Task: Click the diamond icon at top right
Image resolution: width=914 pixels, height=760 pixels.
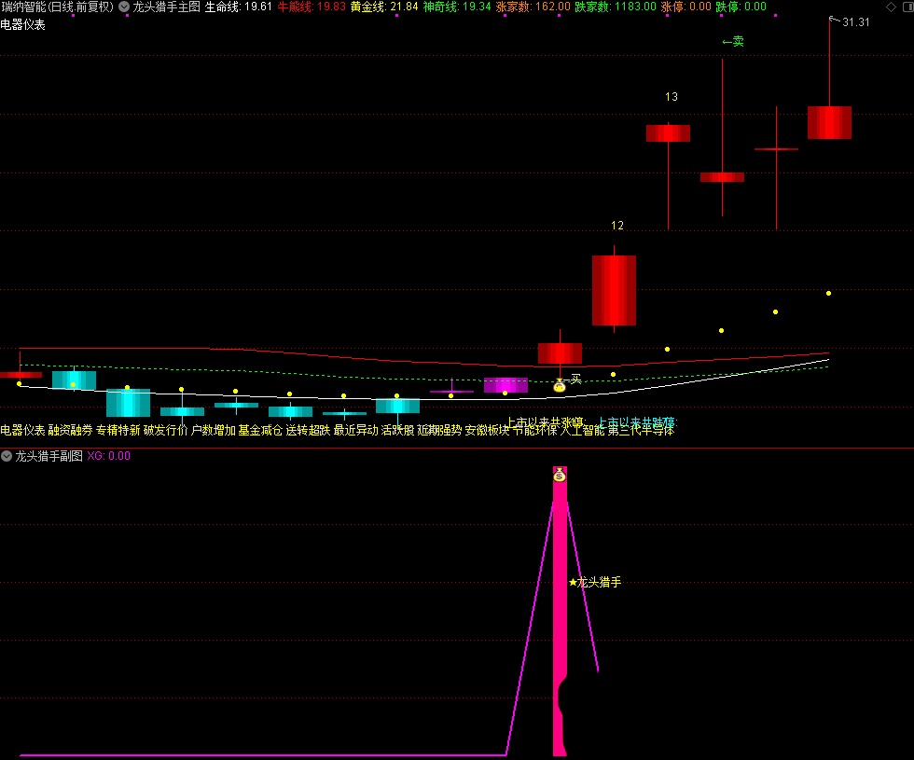Action: pos(890,7)
